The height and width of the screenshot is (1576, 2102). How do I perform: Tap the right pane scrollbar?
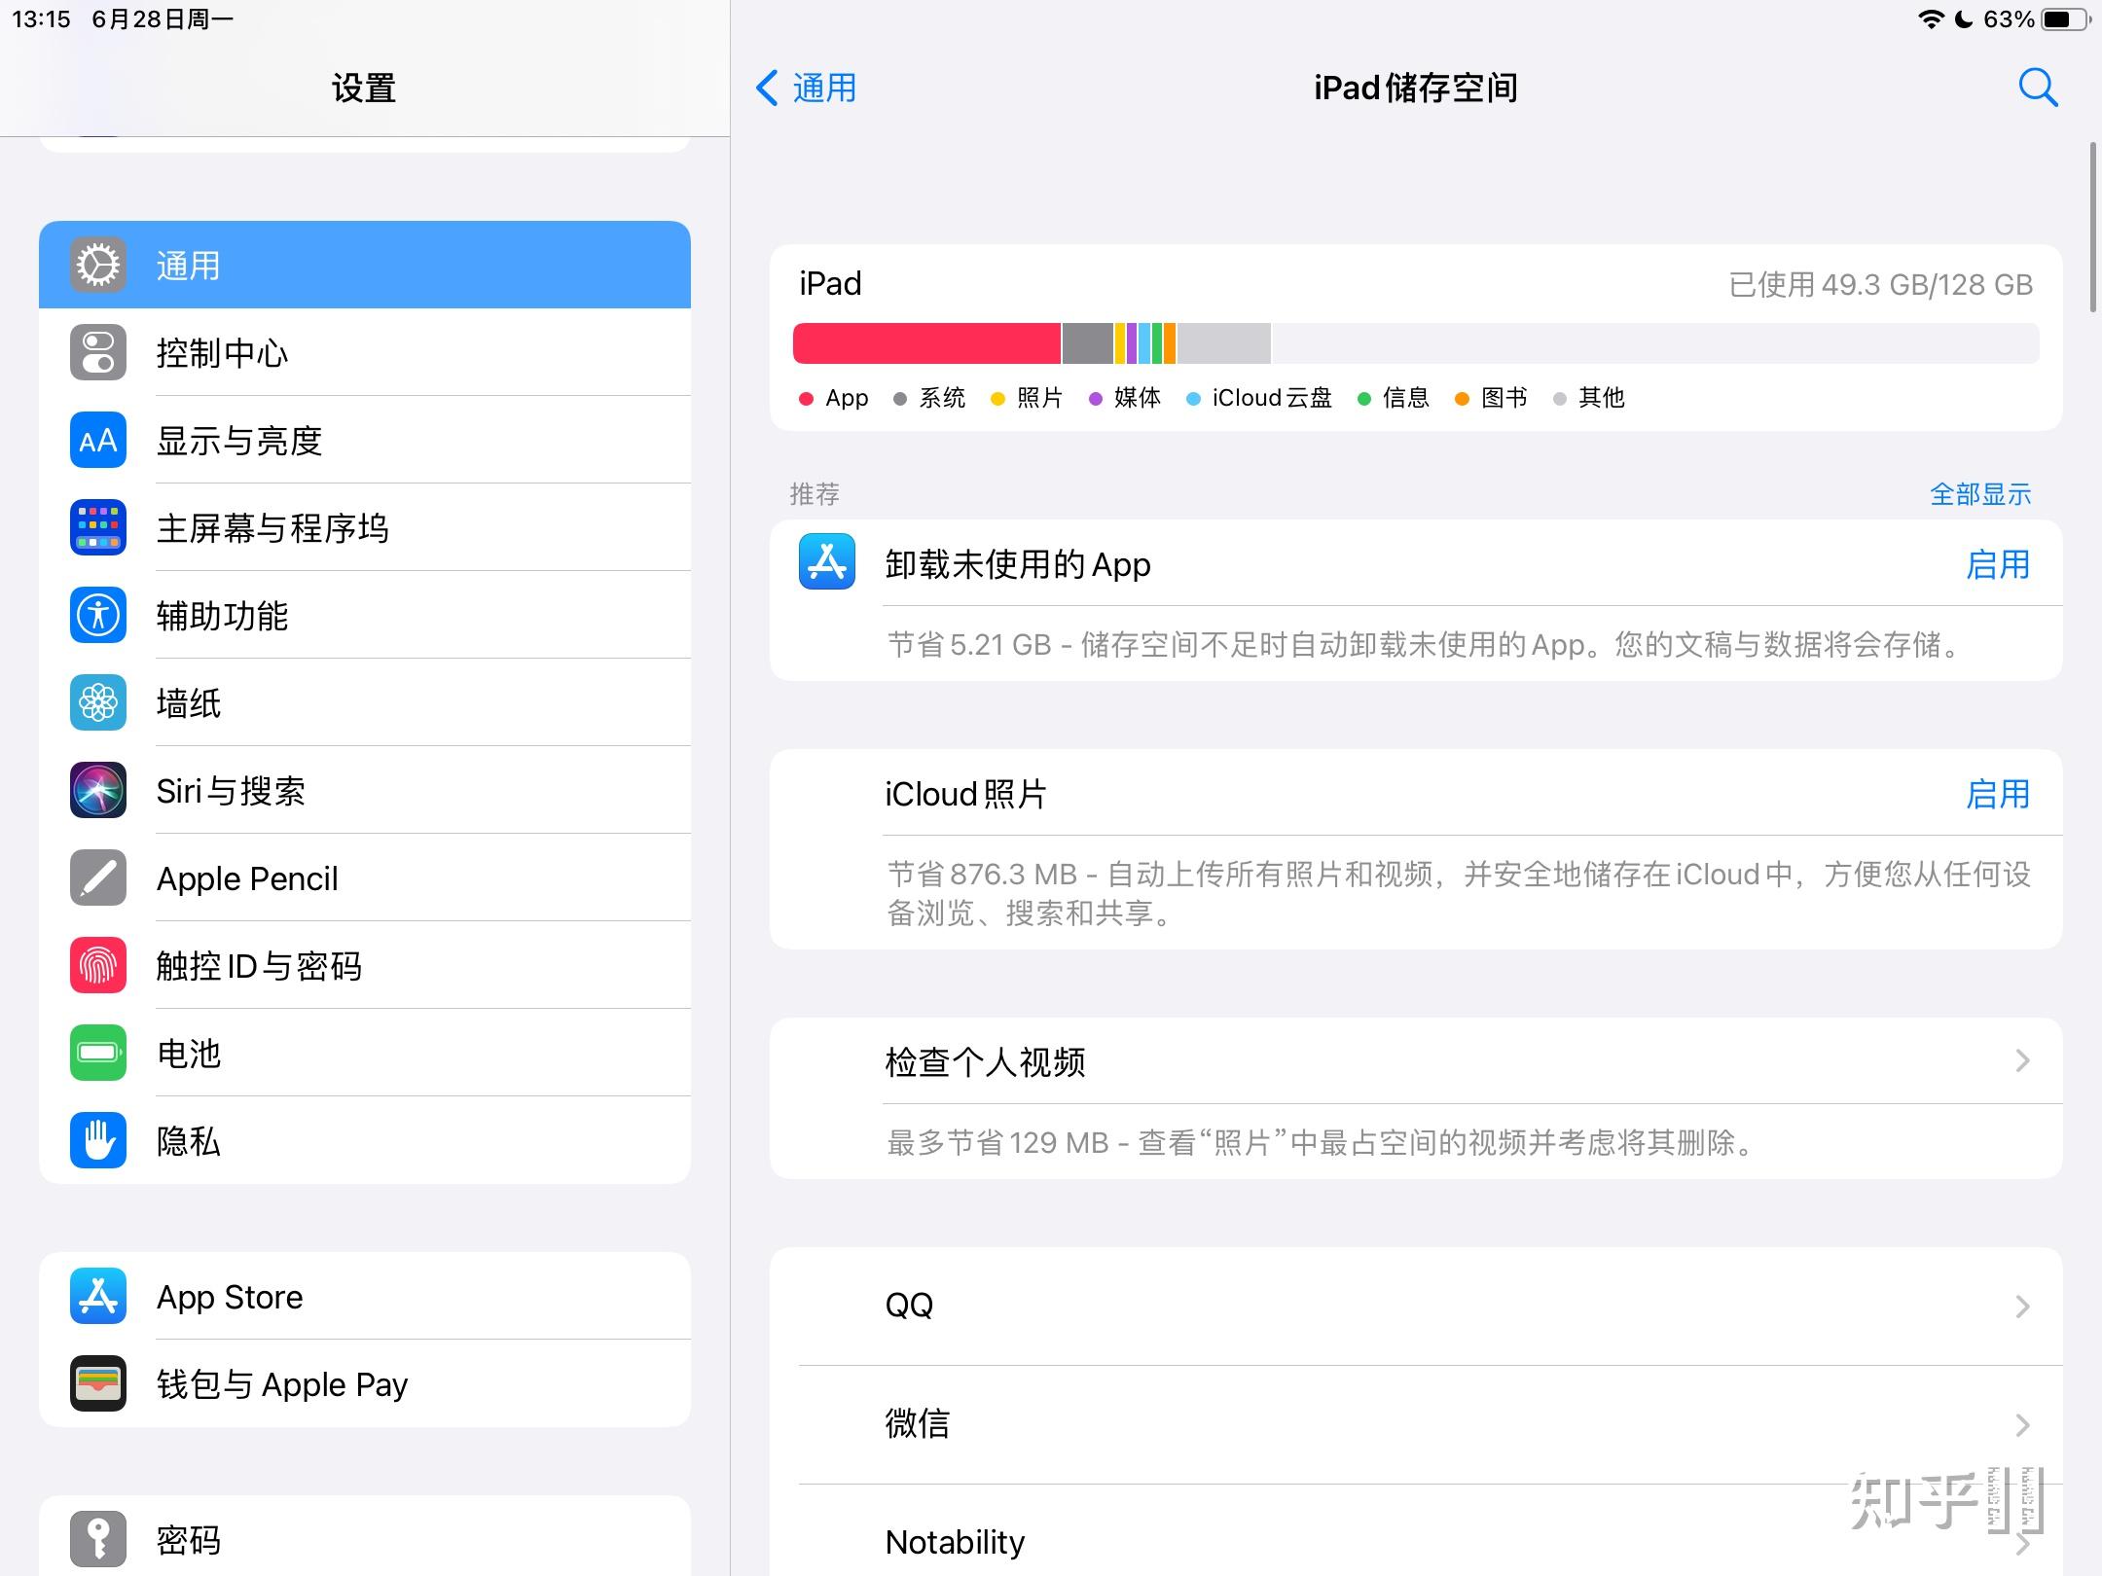pos(2093,227)
